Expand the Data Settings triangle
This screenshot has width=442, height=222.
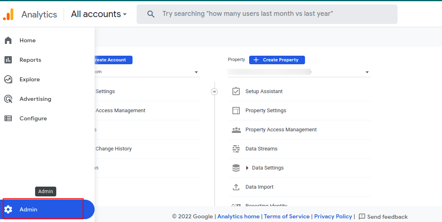[247, 168]
